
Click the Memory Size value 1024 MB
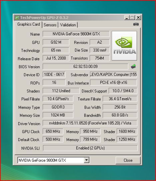58,115
